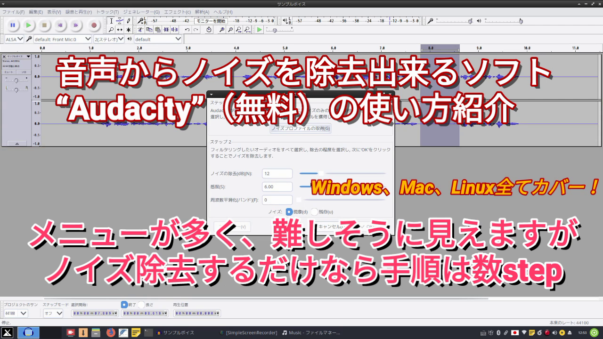603x339 pixels.
Task: Click the Trim audio icon
Action: 166,30
